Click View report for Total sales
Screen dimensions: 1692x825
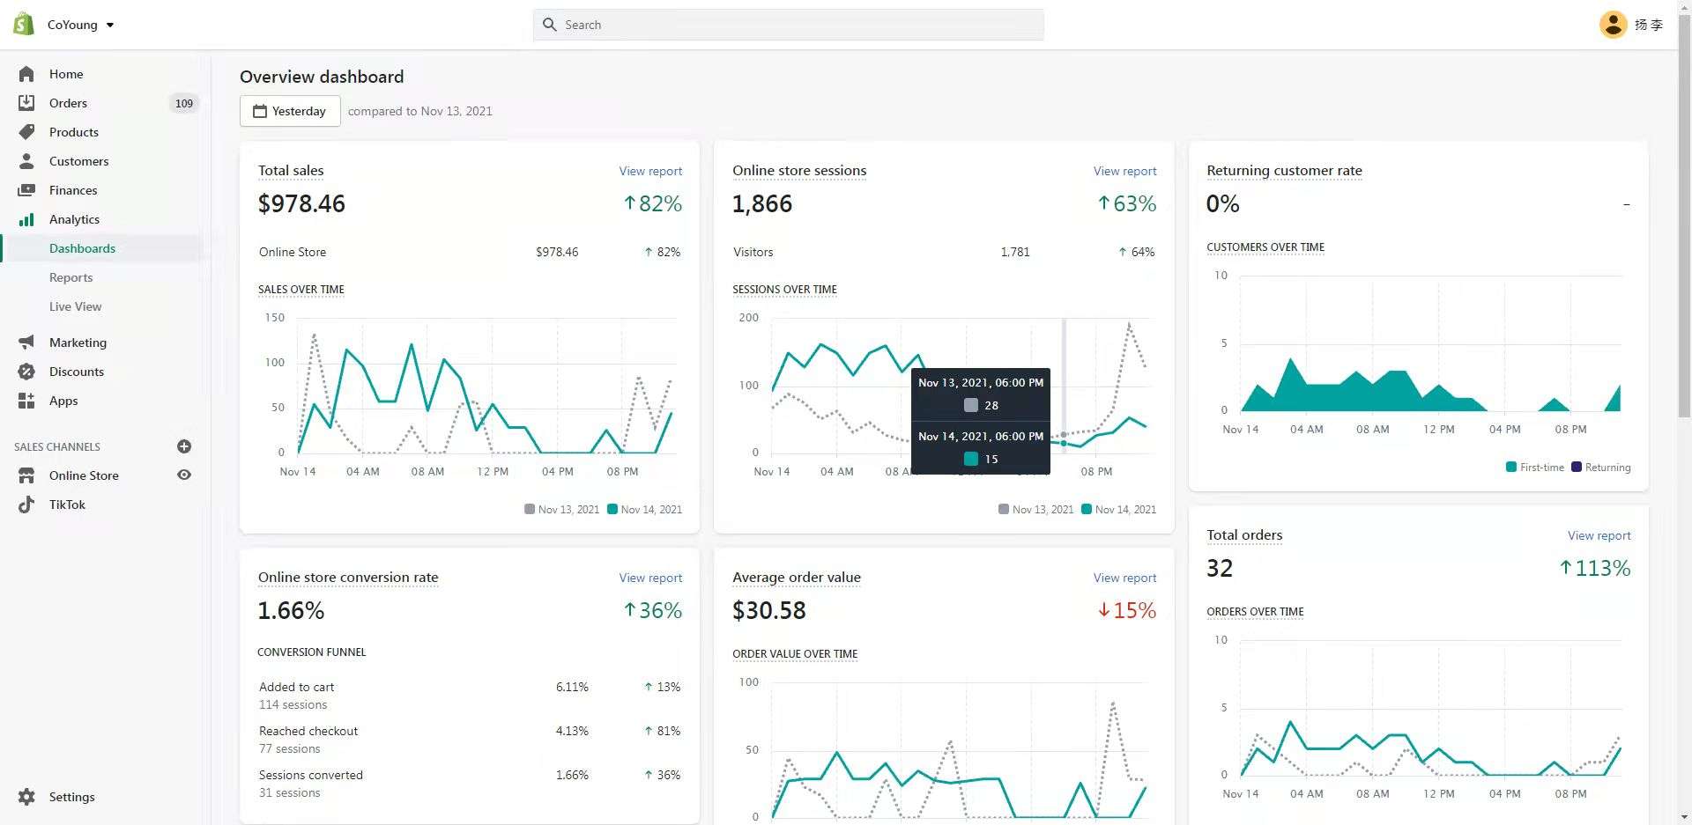click(650, 171)
